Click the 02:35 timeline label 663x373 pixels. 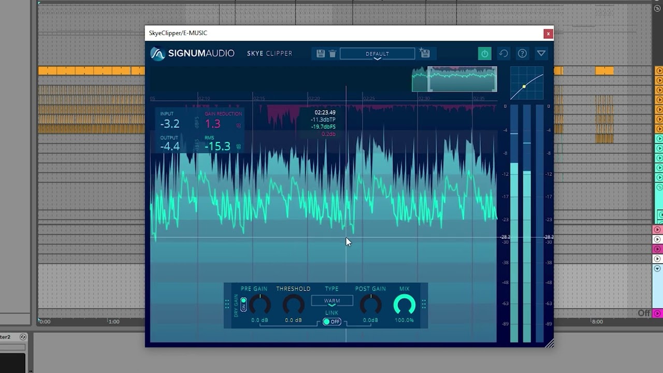(479, 98)
